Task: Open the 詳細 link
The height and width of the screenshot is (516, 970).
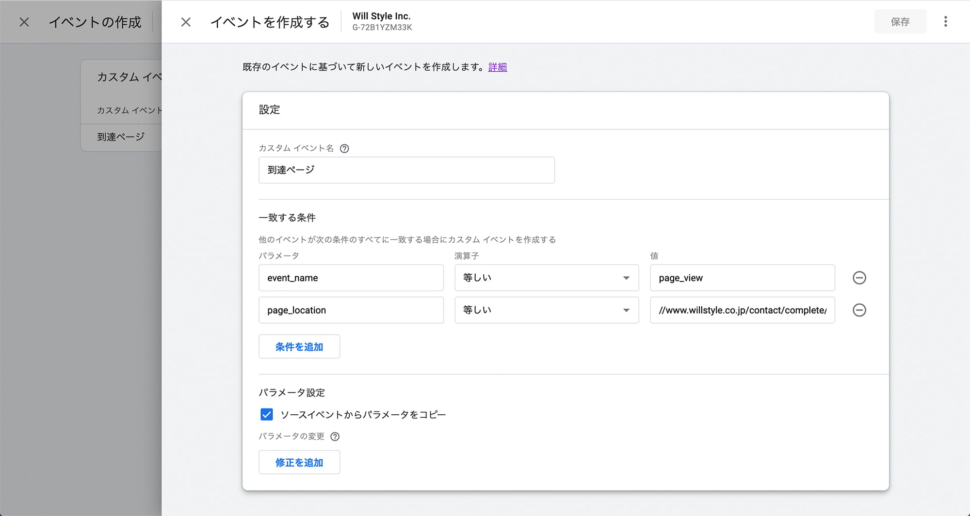Action: [x=497, y=67]
